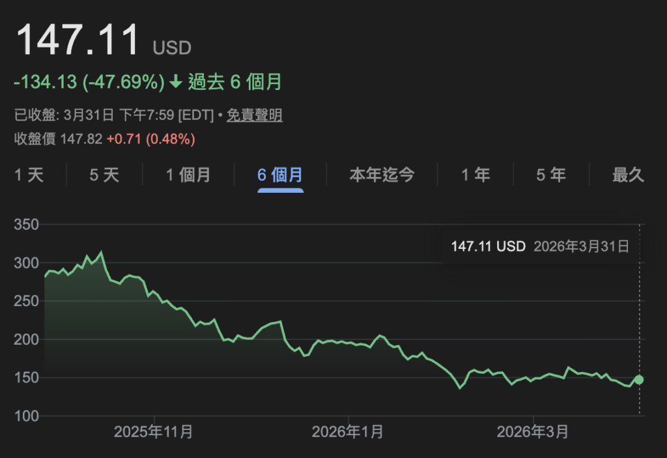This screenshot has height=458, width=667.
Task: Click the 2025年11月 axis label
Action: [154, 431]
